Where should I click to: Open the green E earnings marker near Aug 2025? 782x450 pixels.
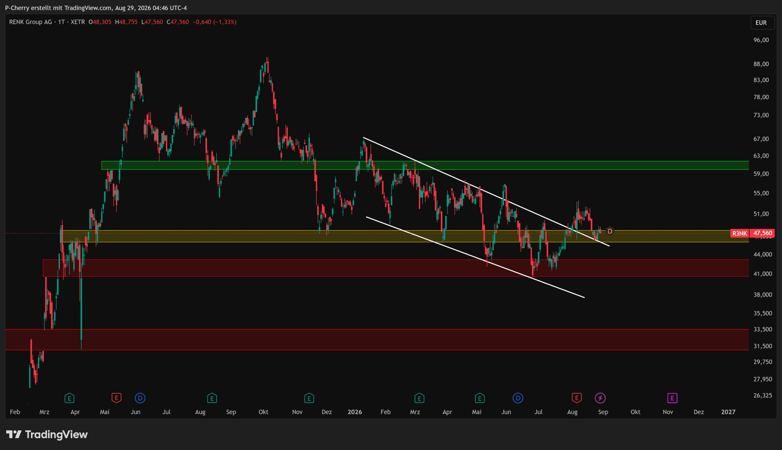tap(212, 398)
